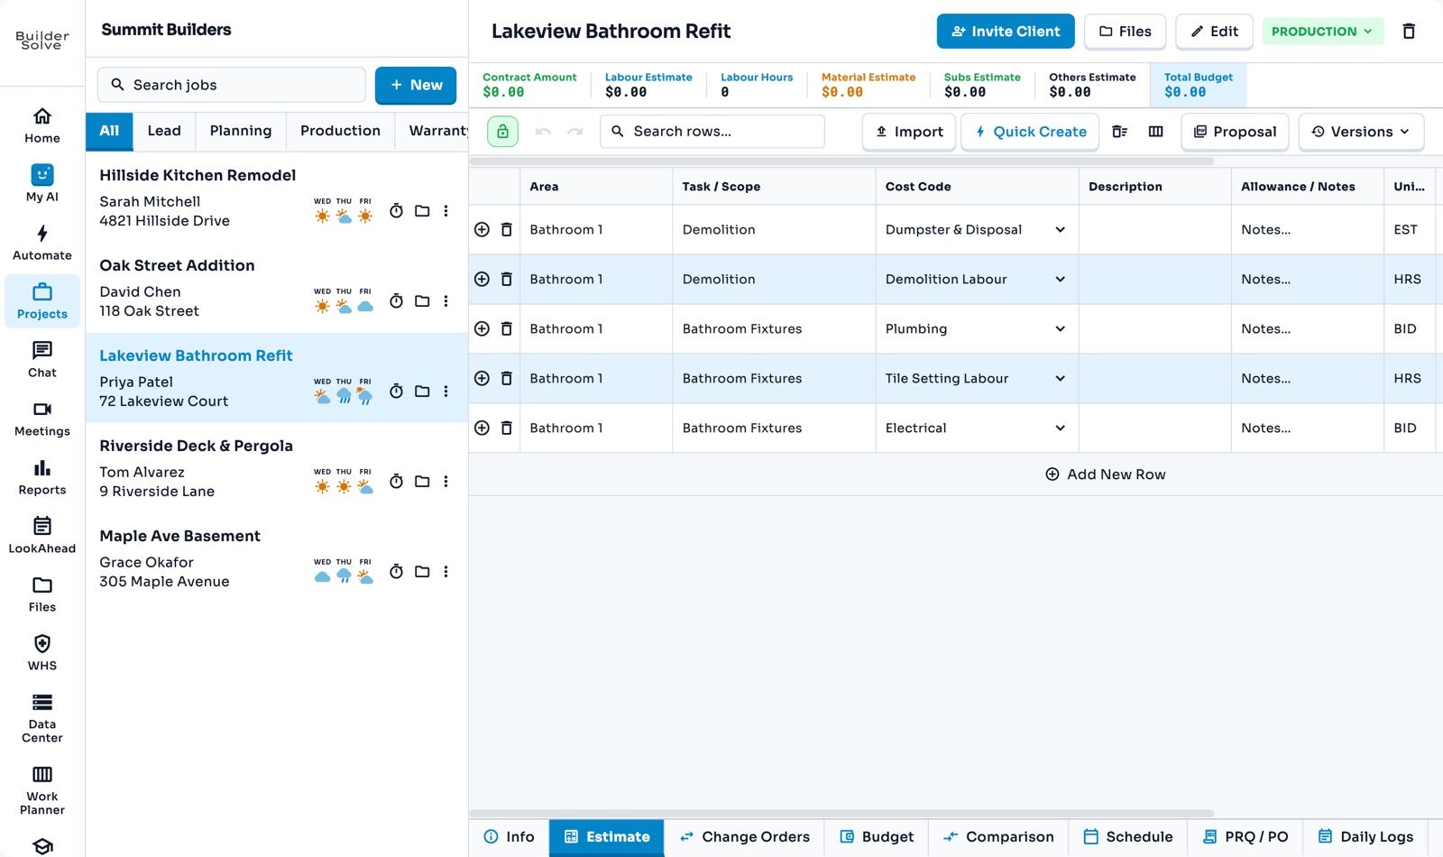Click the top horizontal table scrollbar
Screen dimensions: 1443x857
pos(841,161)
